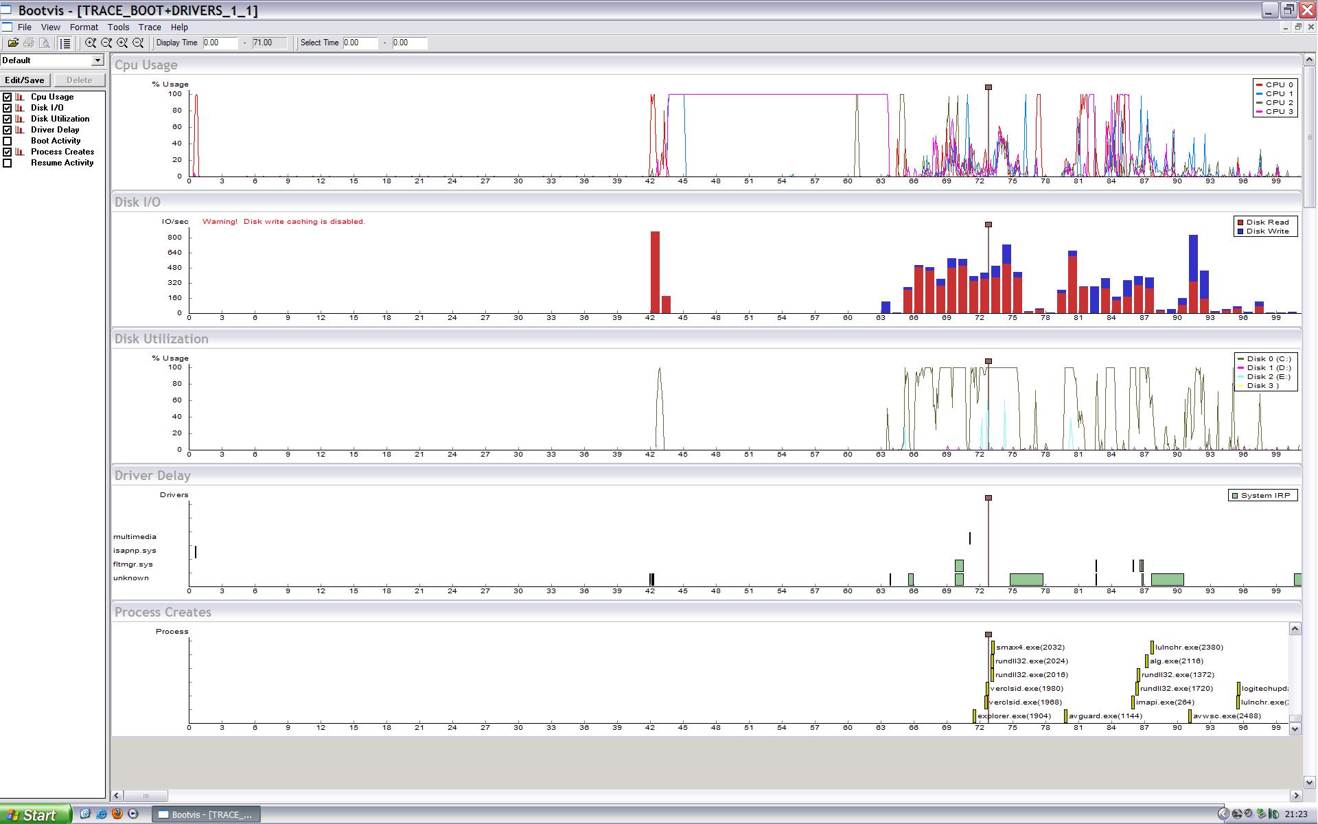Enable the Resume Activity checkbox
This screenshot has height=824, width=1318.
[x=8, y=163]
